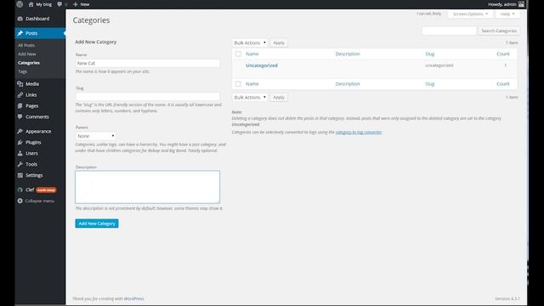Viewport: 544px width, 306px height.
Task: Sort by Slug in table header
Action: click(430, 54)
